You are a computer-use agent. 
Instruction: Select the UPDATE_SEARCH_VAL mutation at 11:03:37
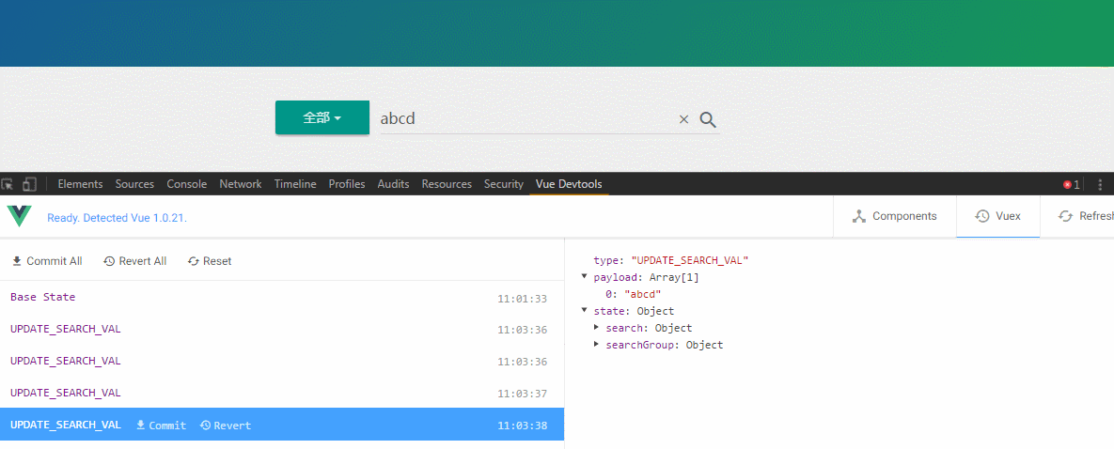click(282, 392)
